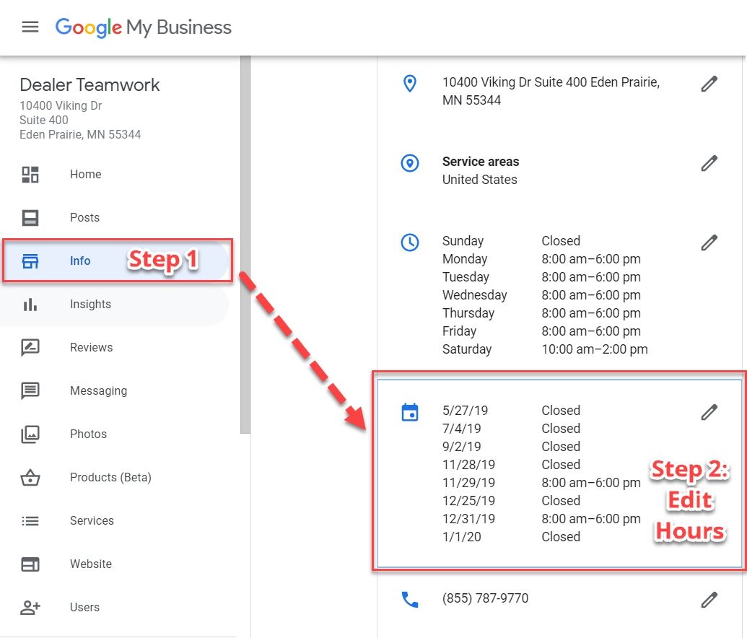Open the hamburger navigation menu
747x638 pixels.
(30, 27)
